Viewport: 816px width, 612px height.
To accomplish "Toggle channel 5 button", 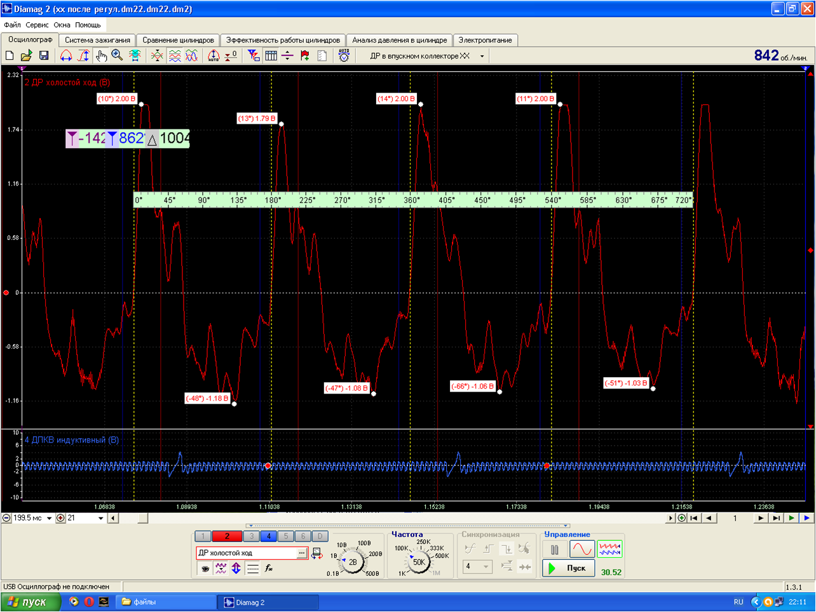I will coord(286,536).
